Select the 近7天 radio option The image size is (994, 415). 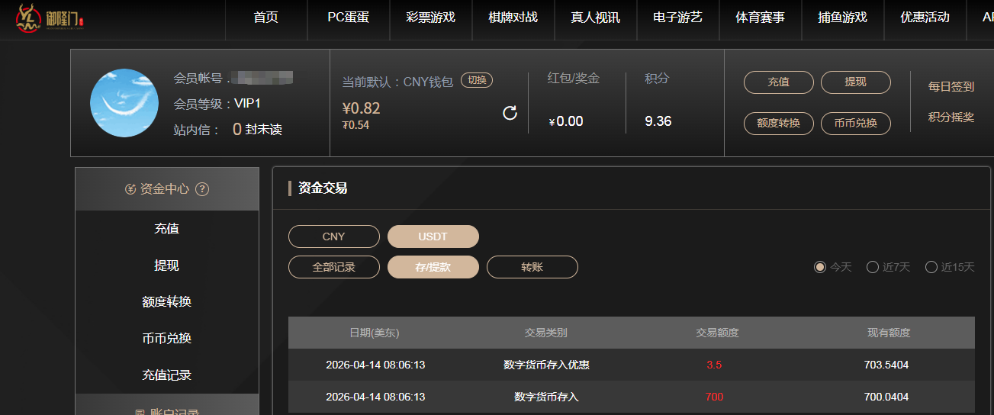[x=873, y=267]
